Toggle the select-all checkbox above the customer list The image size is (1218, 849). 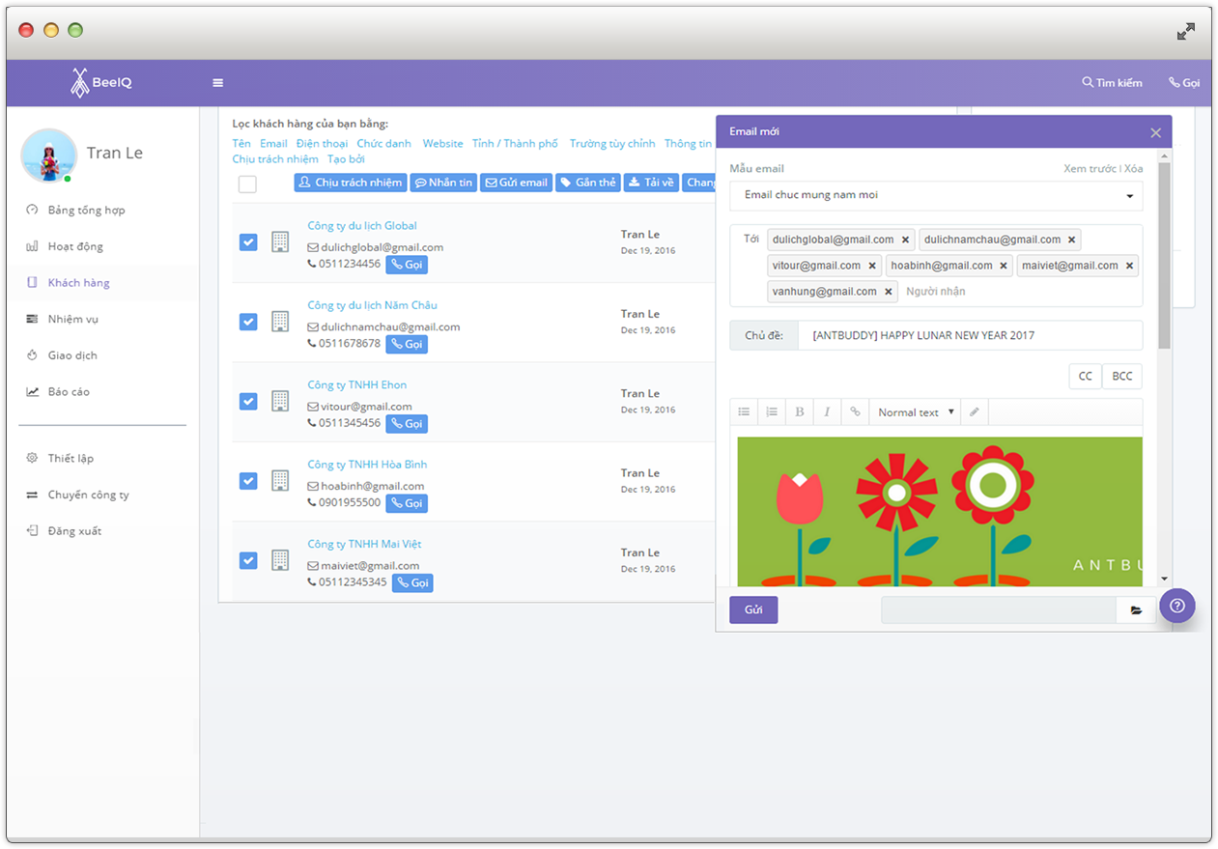[x=247, y=184]
